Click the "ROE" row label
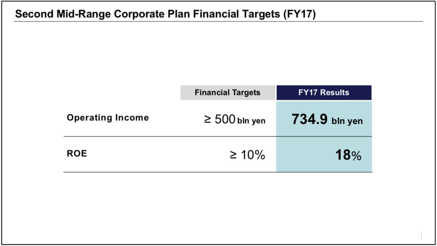This screenshot has height=246, width=437. [x=77, y=154]
